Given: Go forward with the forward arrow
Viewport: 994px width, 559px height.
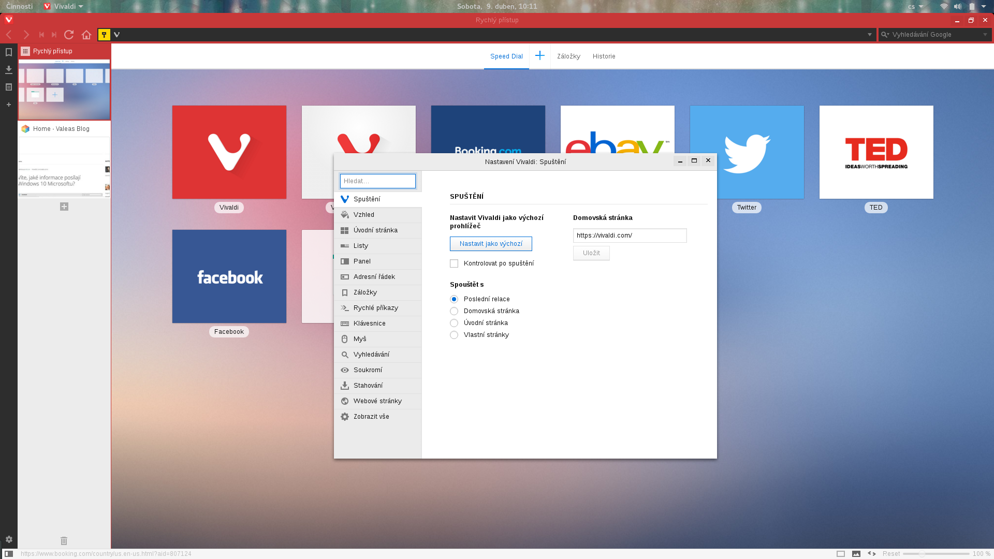Looking at the screenshot, I should click(26, 35).
